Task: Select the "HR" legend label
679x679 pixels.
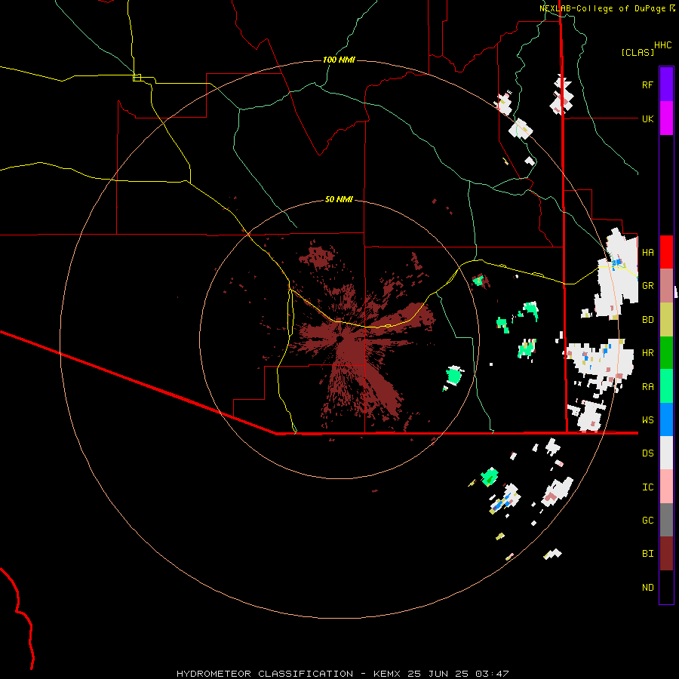Action: click(647, 353)
